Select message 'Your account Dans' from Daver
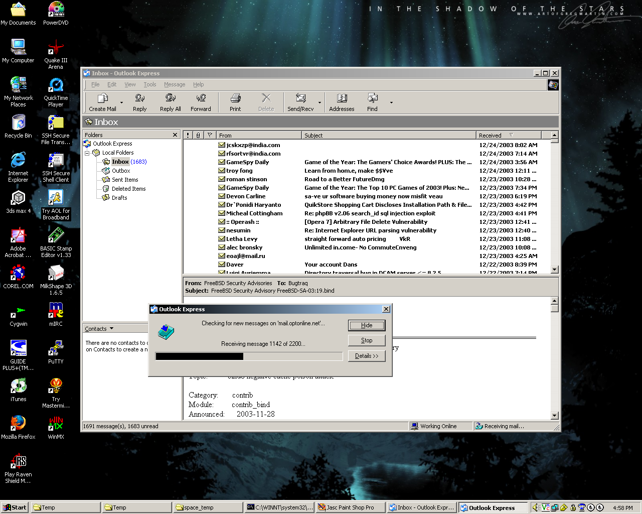This screenshot has width=642, height=514. (x=367, y=265)
